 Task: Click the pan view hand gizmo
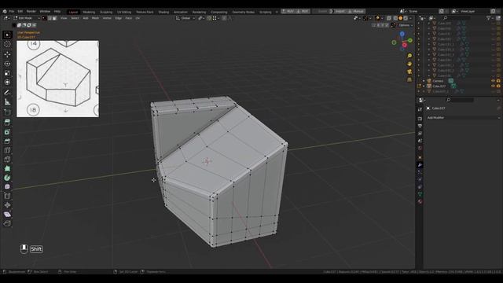click(409, 64)
